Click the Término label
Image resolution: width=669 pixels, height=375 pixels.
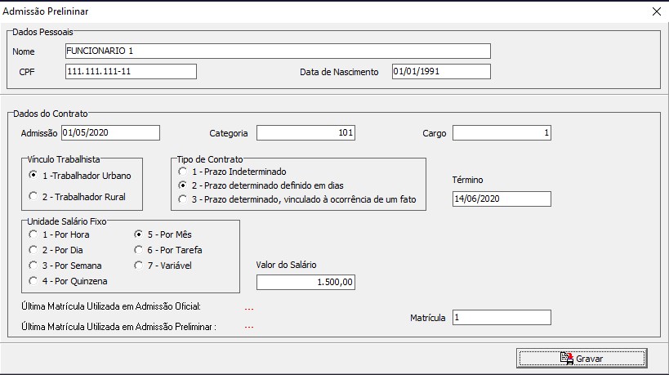click(467, 180)
